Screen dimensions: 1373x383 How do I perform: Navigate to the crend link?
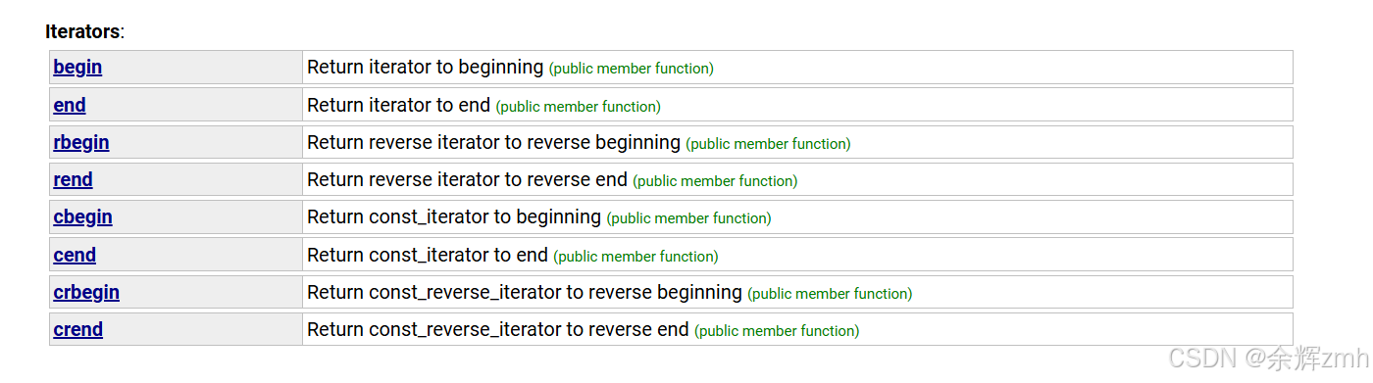77,330
